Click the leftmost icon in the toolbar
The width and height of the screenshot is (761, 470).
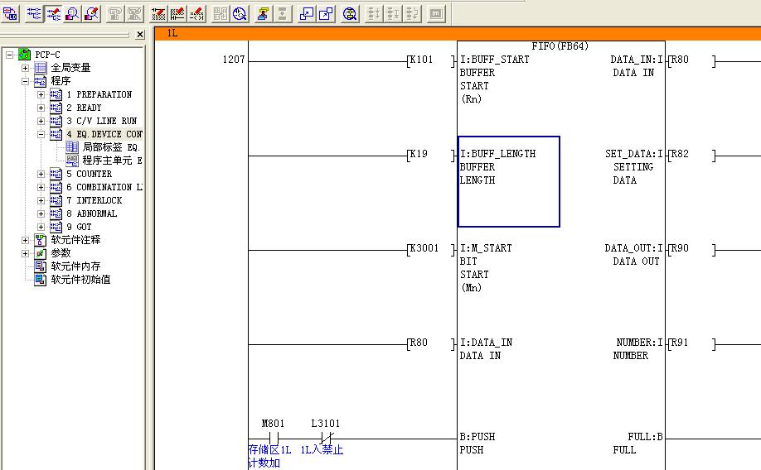11,13
